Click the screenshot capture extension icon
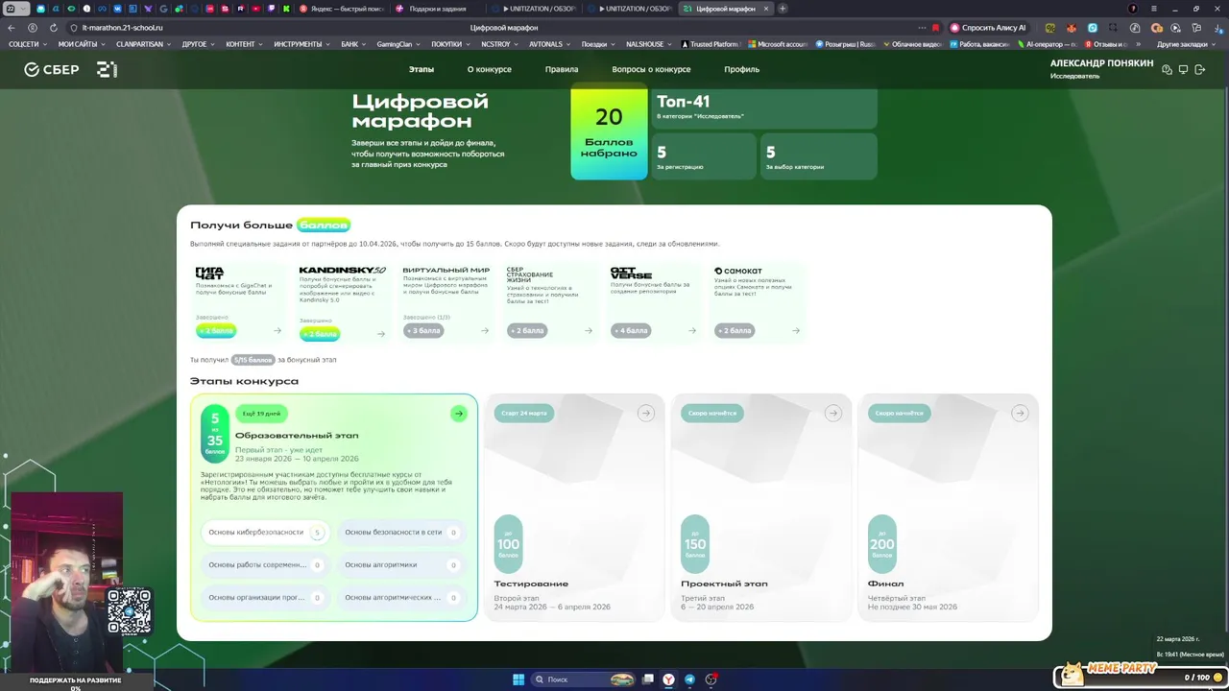Screen dimensions: 1229x691 click(1114, 28)
